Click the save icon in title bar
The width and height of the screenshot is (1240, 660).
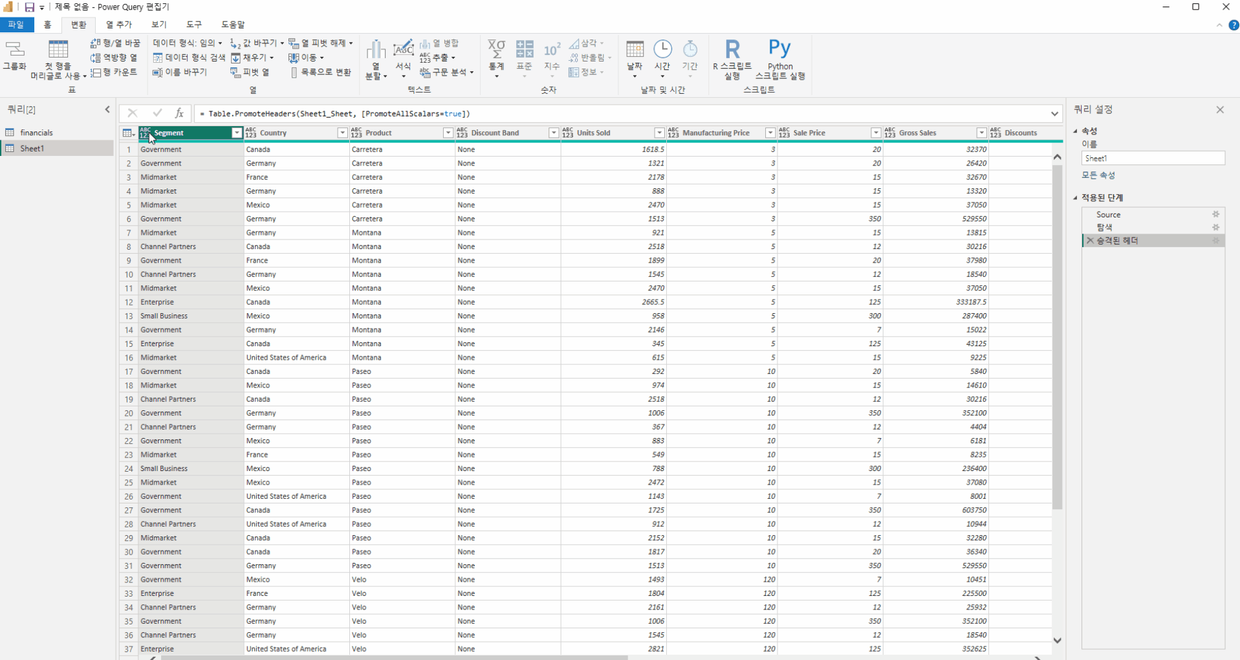point(29,7)
